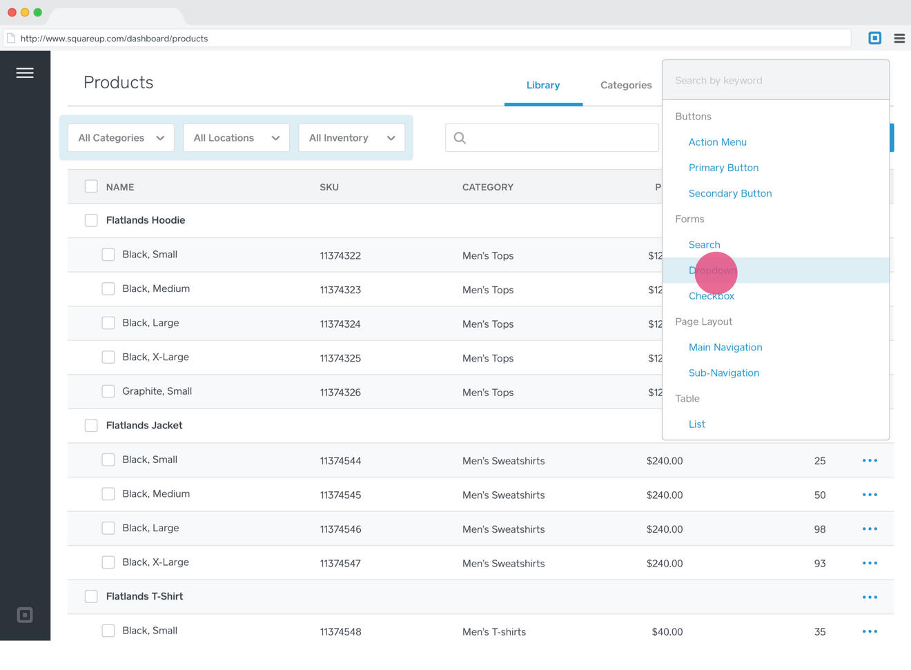Image resolution: width=911 pixels, height=670 pixels.
Task: Select the Graphite, Small checkbox
Action: pyautogui.click(x=108, y=391)
